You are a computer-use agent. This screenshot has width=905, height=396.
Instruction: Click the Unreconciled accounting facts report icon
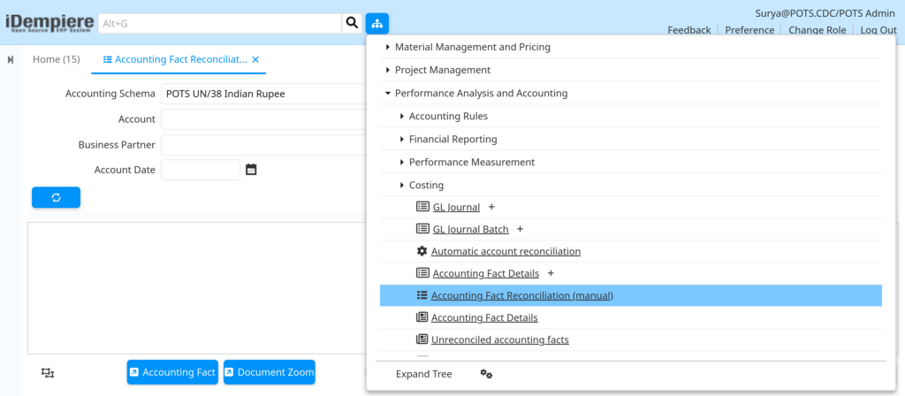pos(422,339)
